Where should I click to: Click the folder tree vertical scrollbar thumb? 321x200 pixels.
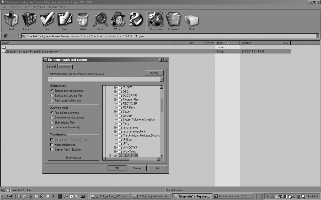pos(162,105)
